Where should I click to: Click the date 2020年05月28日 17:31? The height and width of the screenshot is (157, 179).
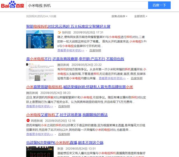[88, 33]
